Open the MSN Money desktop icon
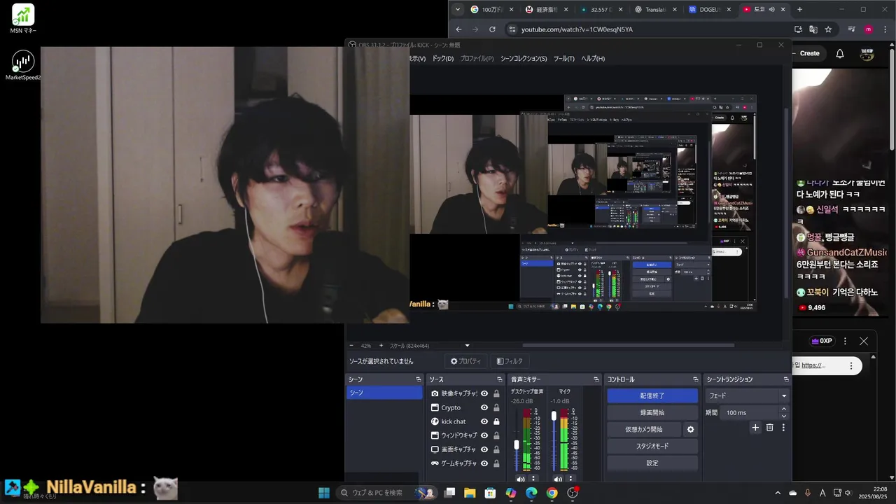The width and height of the screenshot is (896, 504). coord(23,19)
